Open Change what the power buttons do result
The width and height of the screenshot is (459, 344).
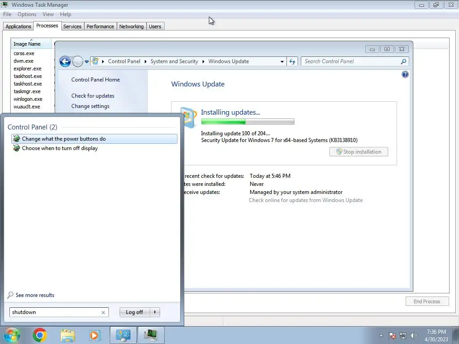coord(94,139)
